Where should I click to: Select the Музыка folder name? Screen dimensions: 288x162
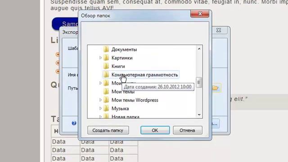coord(120,108)
